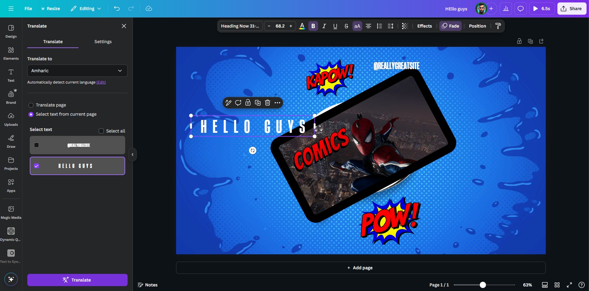Decrease font size with minus
Image resolution: width=589 pixels, height=291 pixels.
[269, 26]
